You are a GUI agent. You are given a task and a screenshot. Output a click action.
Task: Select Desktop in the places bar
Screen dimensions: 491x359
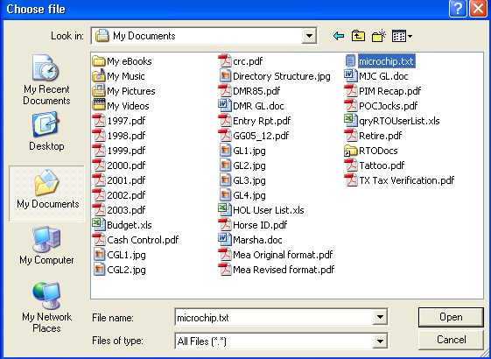tap(46, 131)
